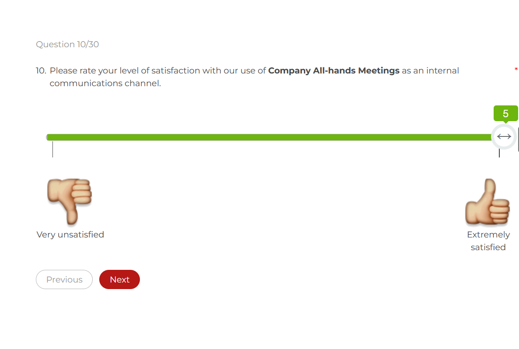Click the slider track at one-quarter position
The height and width of the screenshot is (349, 519).
(x=158, y=137)
